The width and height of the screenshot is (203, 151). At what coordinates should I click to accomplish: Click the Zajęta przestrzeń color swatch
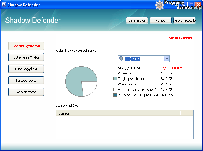coord(115,79)
